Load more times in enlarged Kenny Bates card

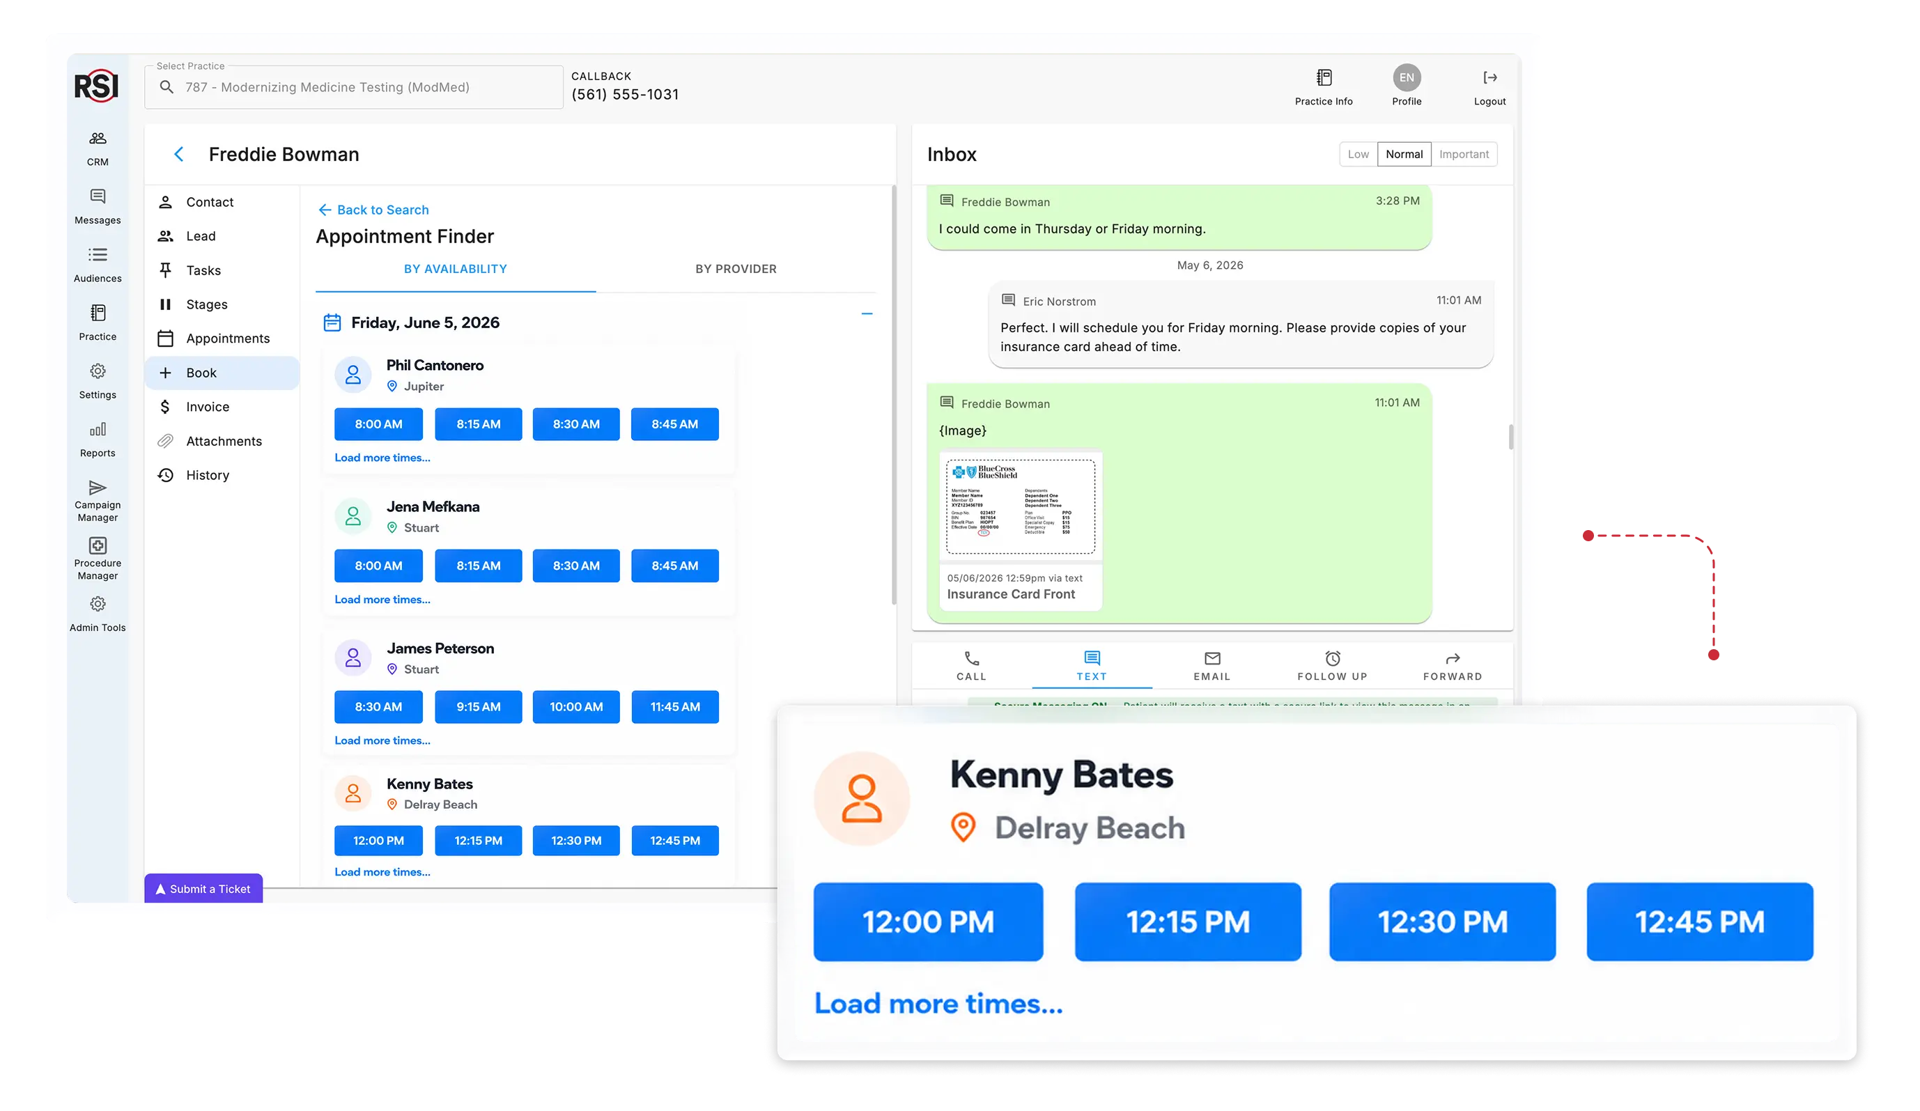point(938,1004)
